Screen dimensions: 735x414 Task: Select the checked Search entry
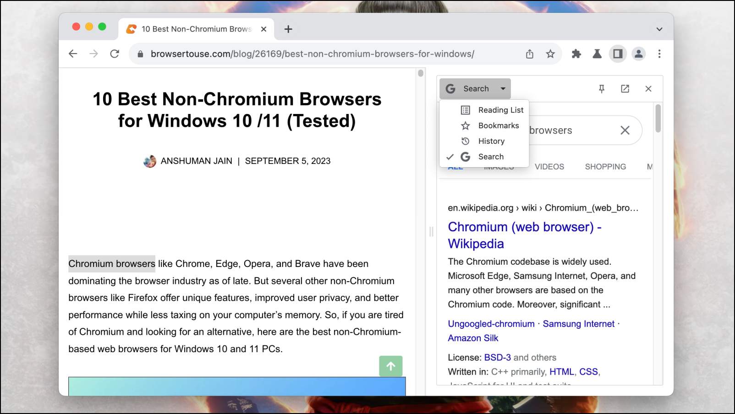484,157
